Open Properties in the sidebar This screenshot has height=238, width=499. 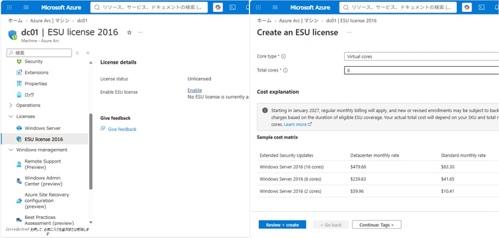(x=35, y=83)
